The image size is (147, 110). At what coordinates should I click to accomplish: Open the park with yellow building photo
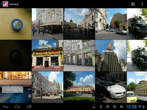79,87
